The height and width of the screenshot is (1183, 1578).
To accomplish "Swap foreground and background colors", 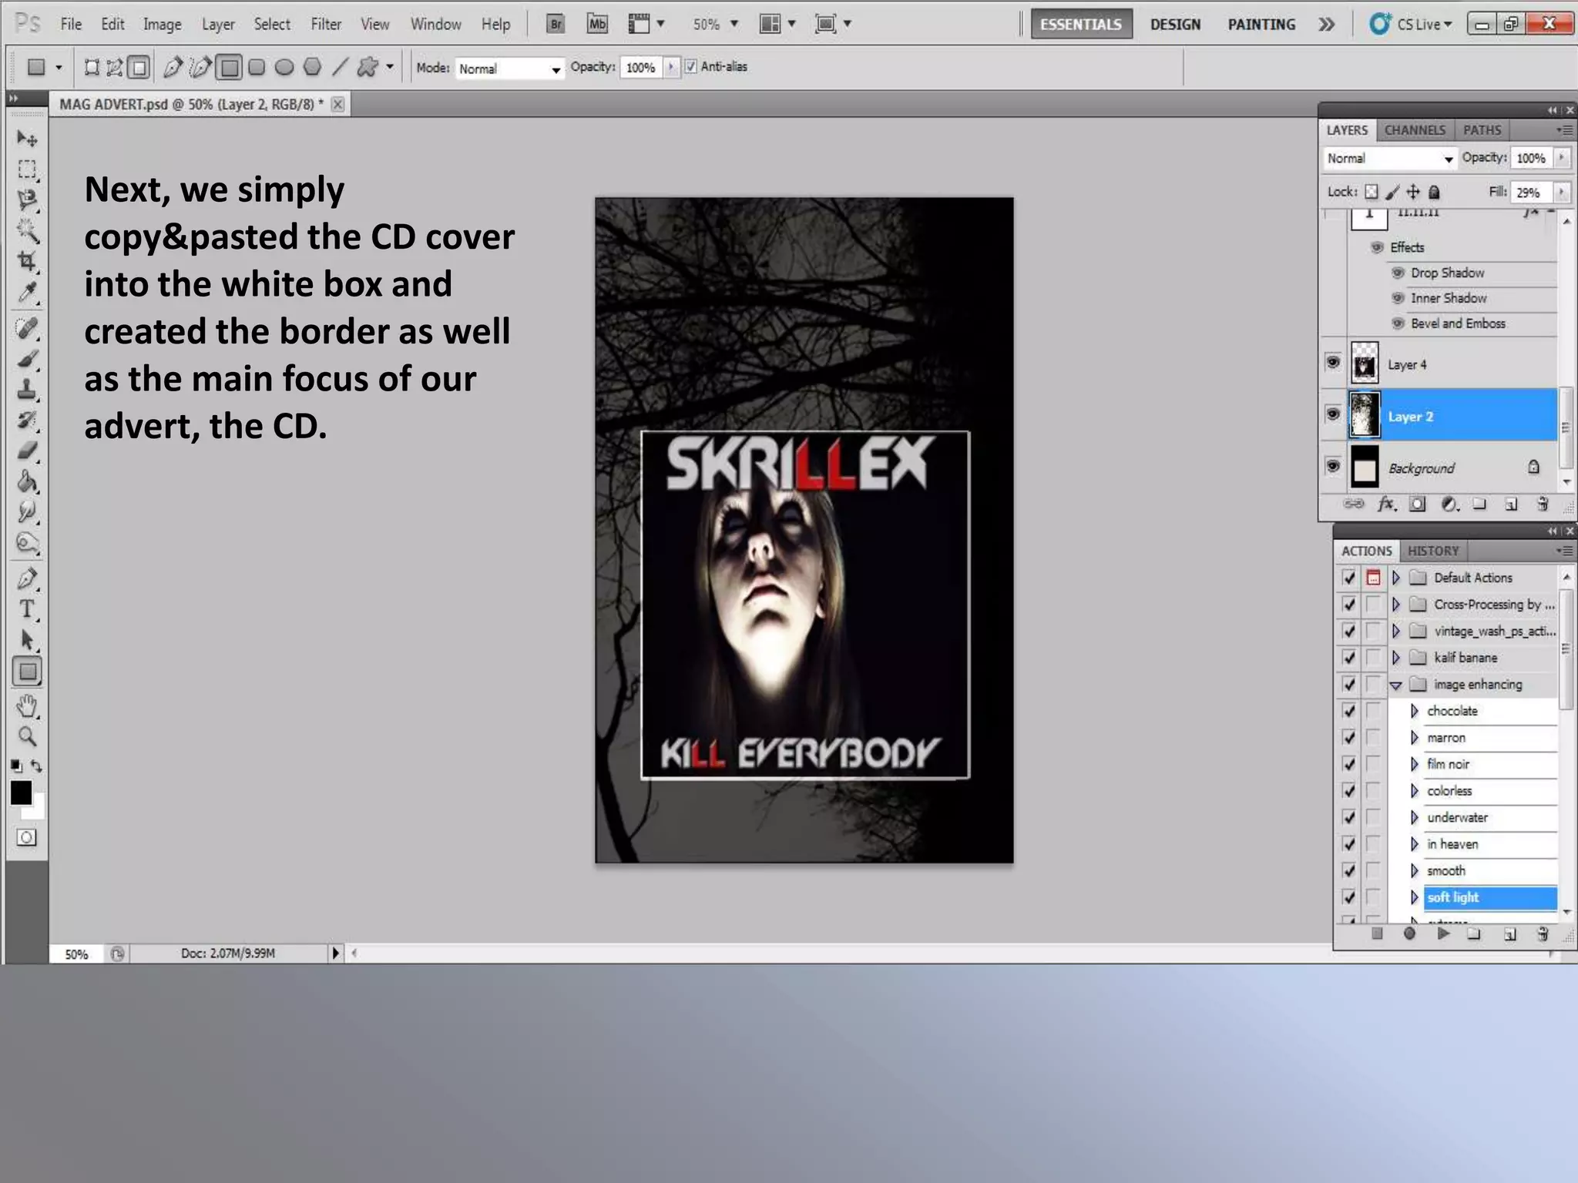I will [x=37, y=766].
